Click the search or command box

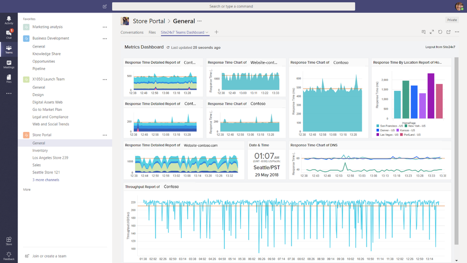click(x=234, y=6)
